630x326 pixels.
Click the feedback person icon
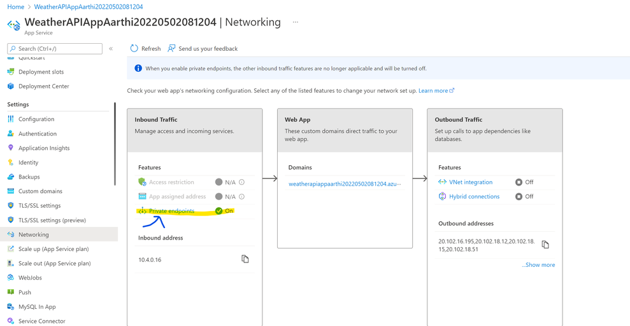pyautogui.click(x=171, y=48)
